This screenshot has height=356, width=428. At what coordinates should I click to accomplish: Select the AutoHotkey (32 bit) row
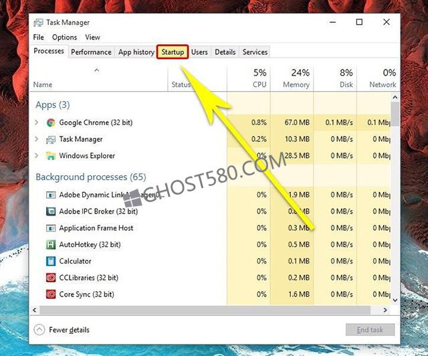point(210,244)
